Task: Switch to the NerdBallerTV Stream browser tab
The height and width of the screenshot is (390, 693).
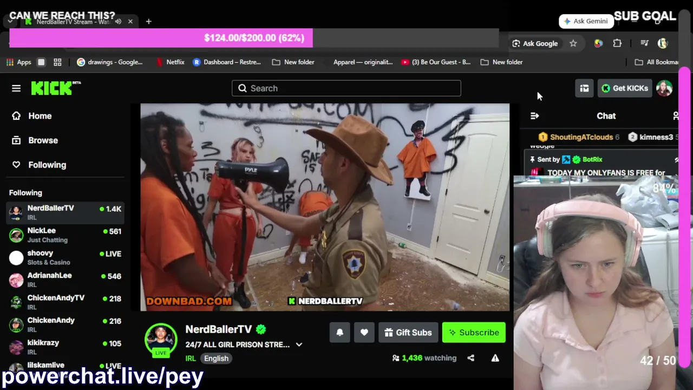Action: coord(74,22)
